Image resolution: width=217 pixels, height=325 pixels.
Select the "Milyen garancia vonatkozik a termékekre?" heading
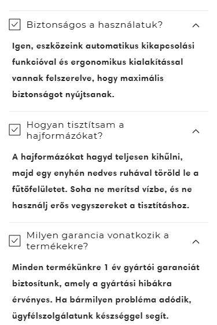(x=97, y=241)
